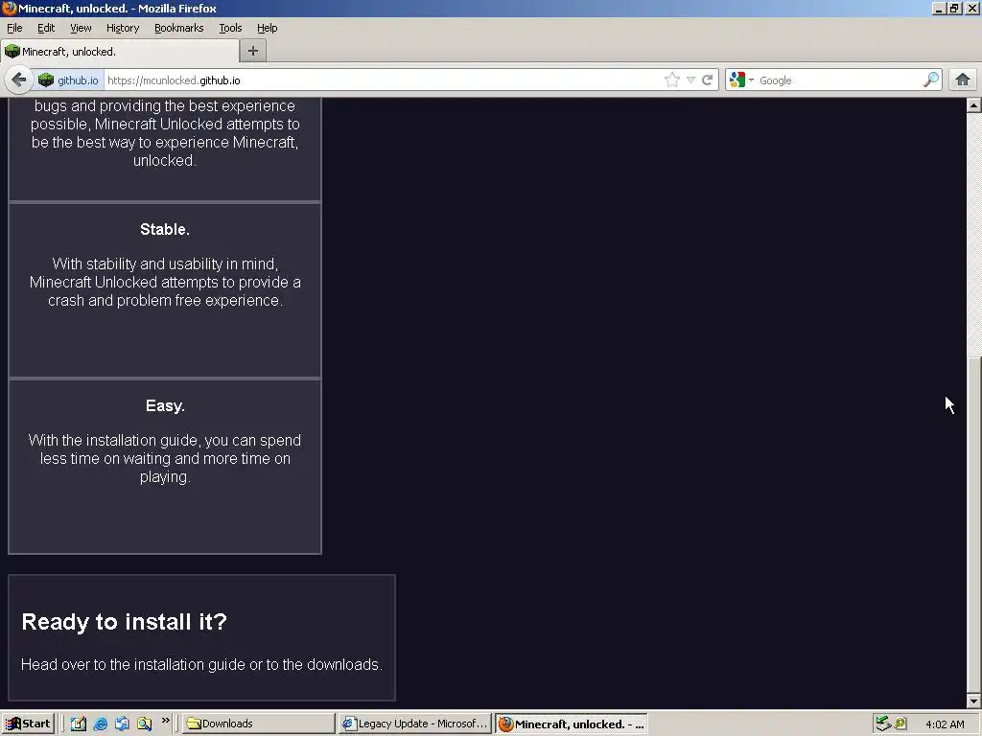This screenshot has height=736, width=982.
Task: Reload the page with refresh icon
Action: click(707, 80)
